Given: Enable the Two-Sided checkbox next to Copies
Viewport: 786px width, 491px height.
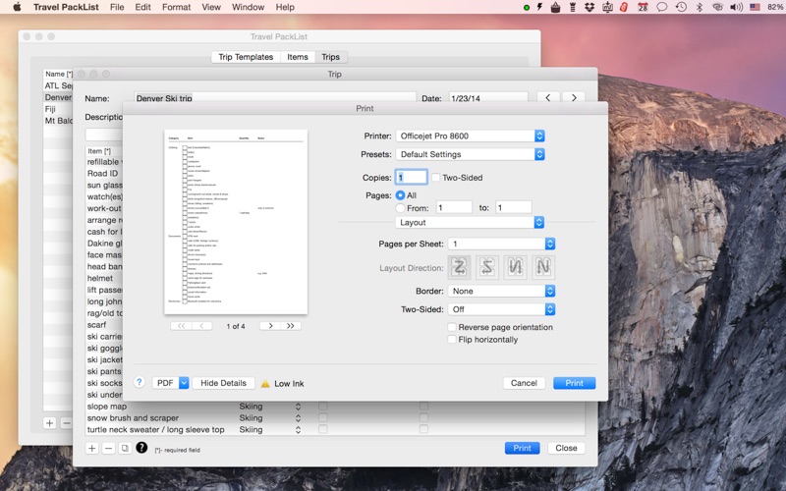Looking at the screenshot, I should point(435,178).
